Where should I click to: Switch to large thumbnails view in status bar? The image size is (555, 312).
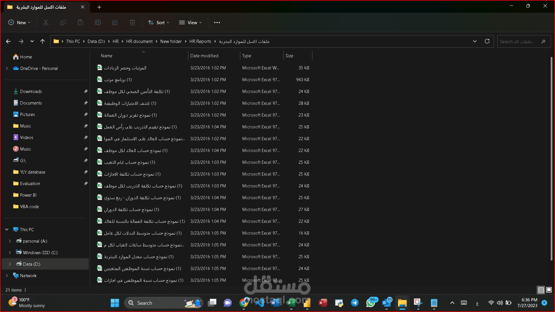(x=549, y=290)
